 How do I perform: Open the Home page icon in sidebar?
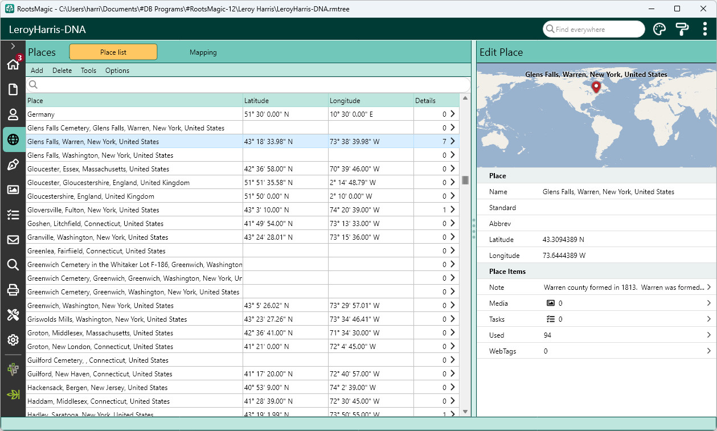click(13, 64)
